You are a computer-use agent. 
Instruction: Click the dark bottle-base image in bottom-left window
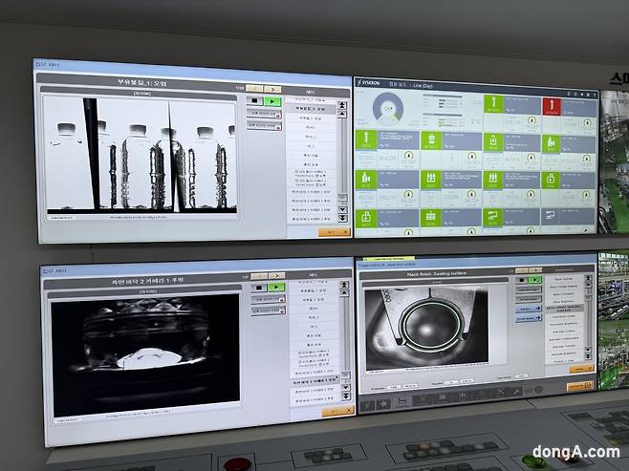click(145, 354)
